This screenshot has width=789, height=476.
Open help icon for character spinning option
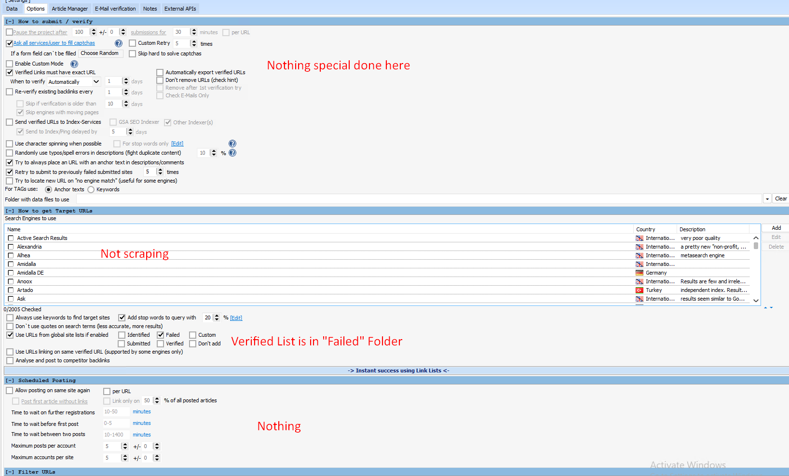point(232,144)
